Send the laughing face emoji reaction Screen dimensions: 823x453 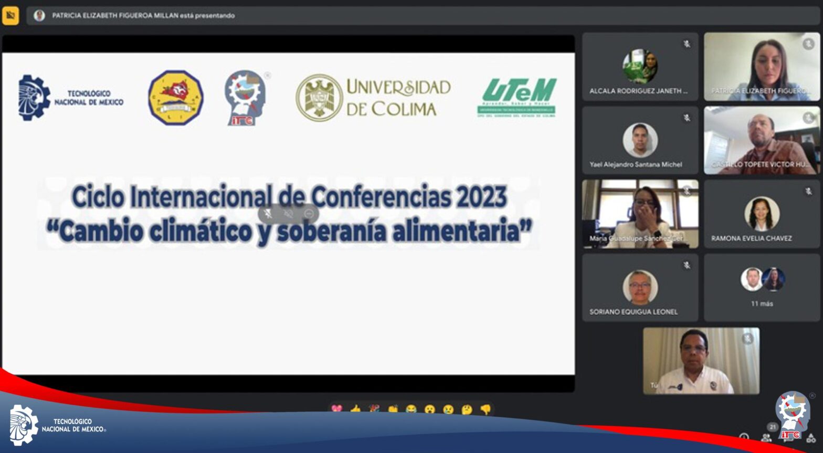pyautogui.click(x=411, y=409)
